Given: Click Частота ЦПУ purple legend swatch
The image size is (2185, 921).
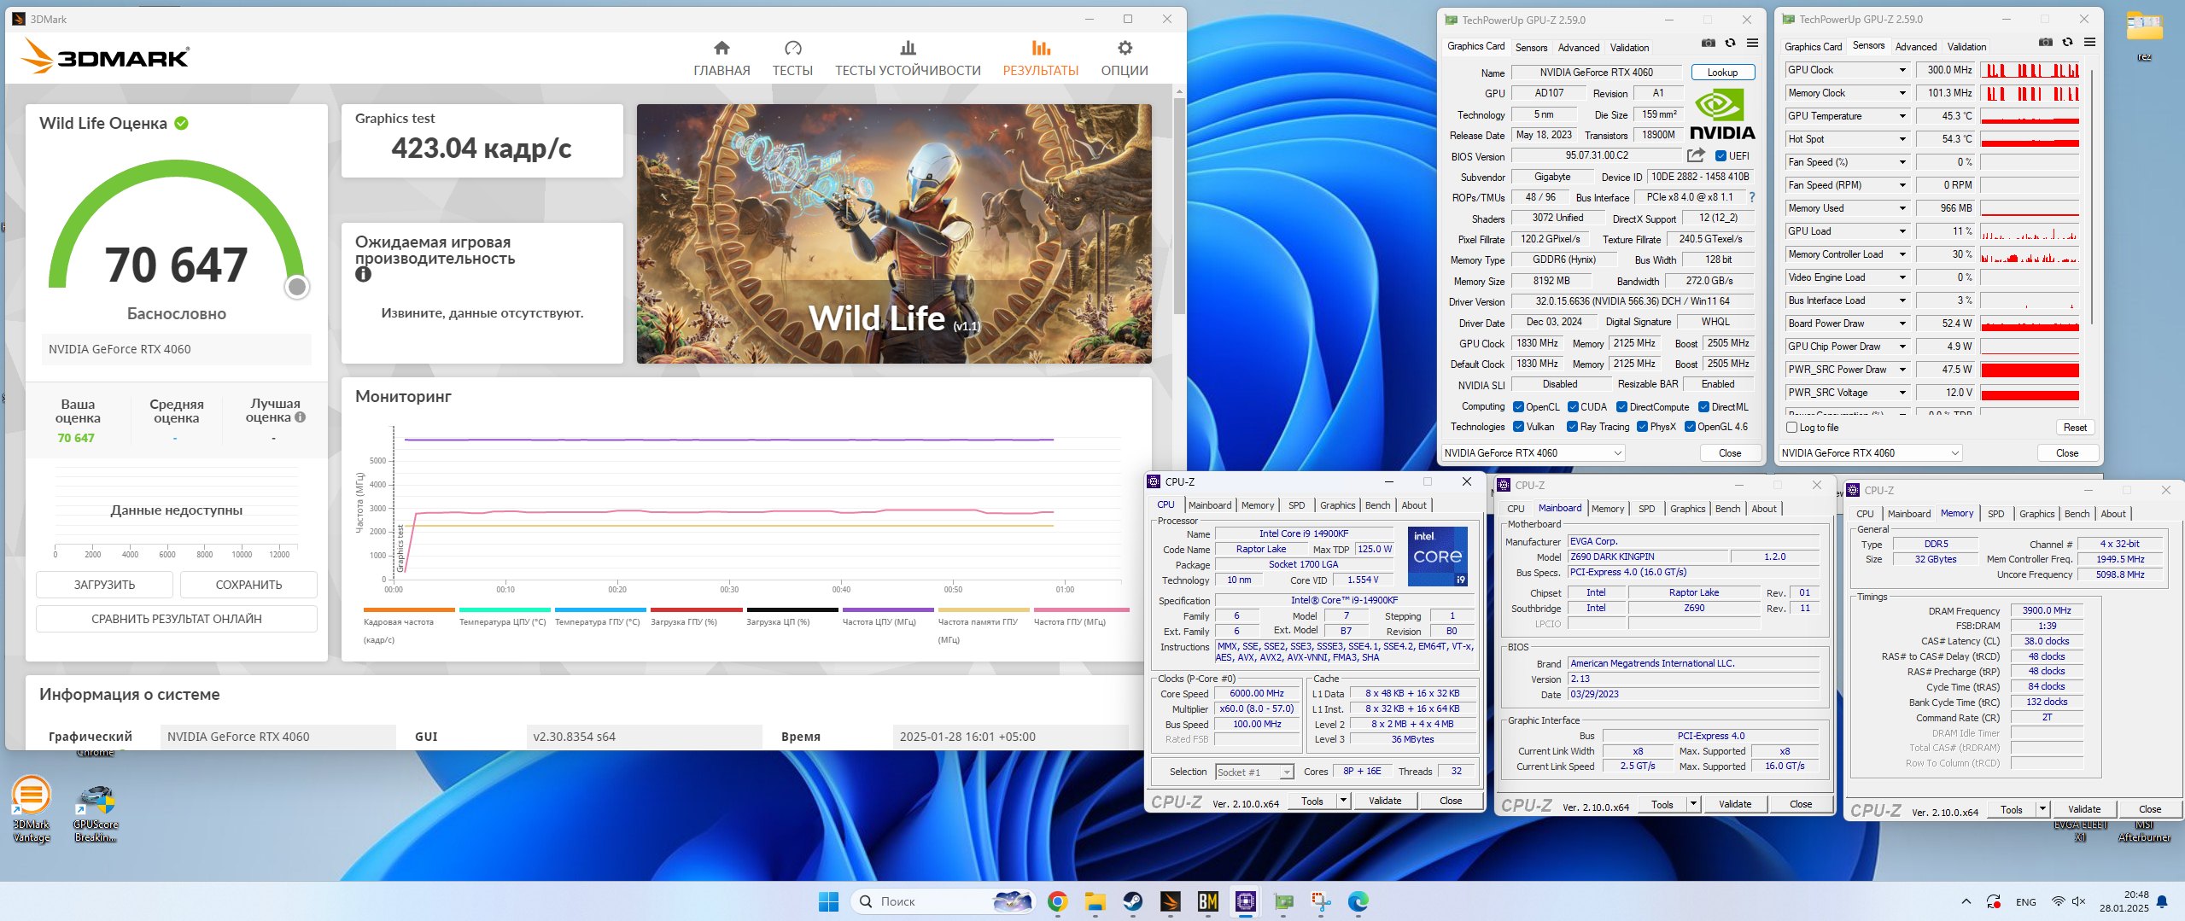Looking at the screenshot, I should [888, 609].
